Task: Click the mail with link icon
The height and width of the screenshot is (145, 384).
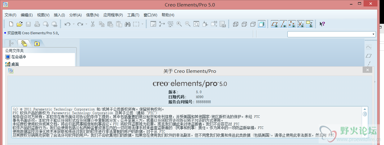Action: 54,24
